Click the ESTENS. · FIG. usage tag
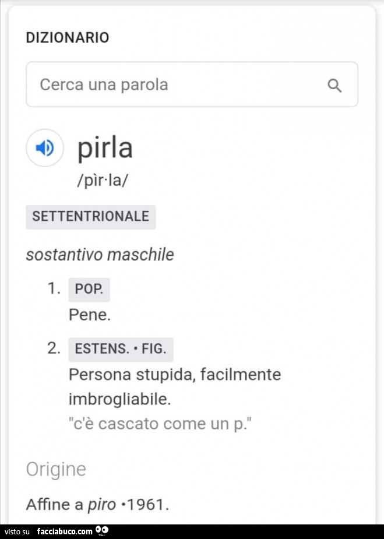Image resolution: width=384 pixels, height=539 pixels. [x=121, y=349]
